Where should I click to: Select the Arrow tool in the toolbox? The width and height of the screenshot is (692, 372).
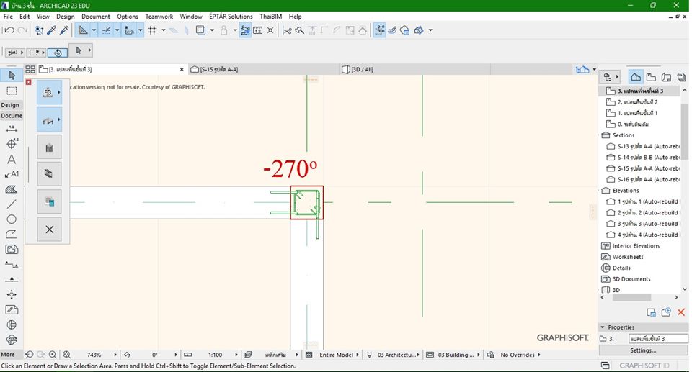coord(12,75)
